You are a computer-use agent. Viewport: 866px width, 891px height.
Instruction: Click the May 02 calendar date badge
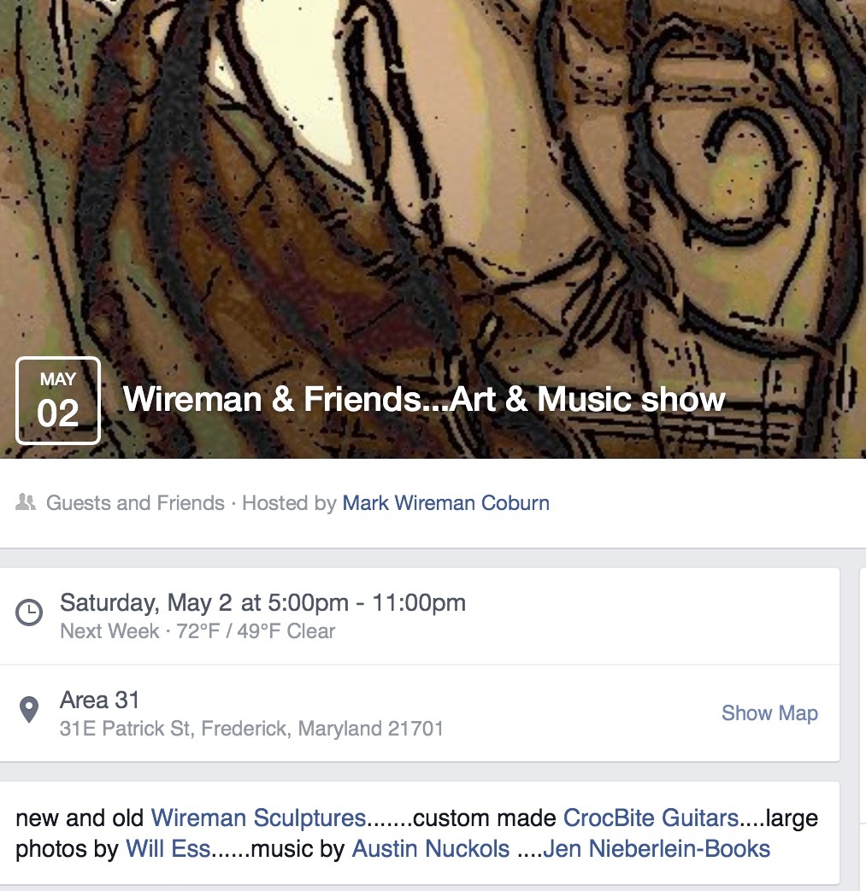(58, 401)
